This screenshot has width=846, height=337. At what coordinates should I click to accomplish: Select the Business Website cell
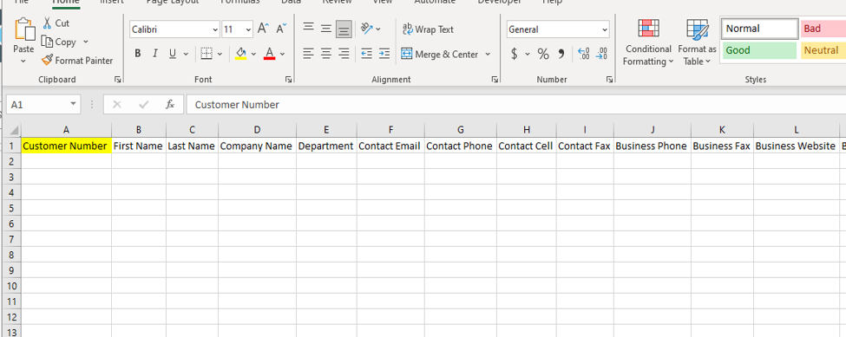pos(797,146)
